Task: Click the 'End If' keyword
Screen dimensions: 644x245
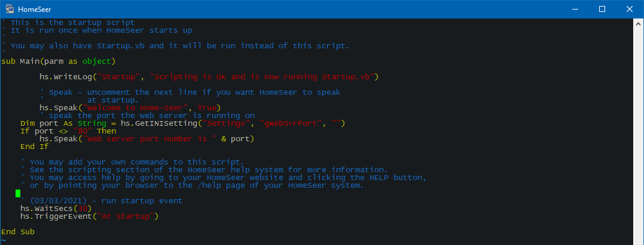Action: pos(35,147)
